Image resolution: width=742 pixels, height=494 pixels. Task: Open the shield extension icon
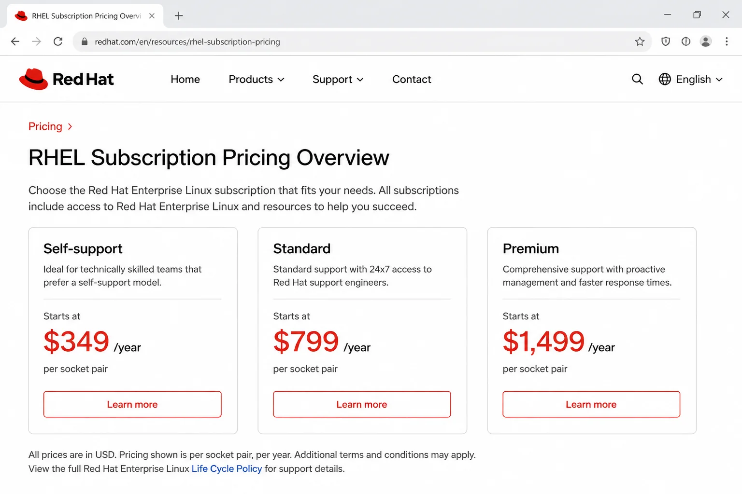coord(666,41)
